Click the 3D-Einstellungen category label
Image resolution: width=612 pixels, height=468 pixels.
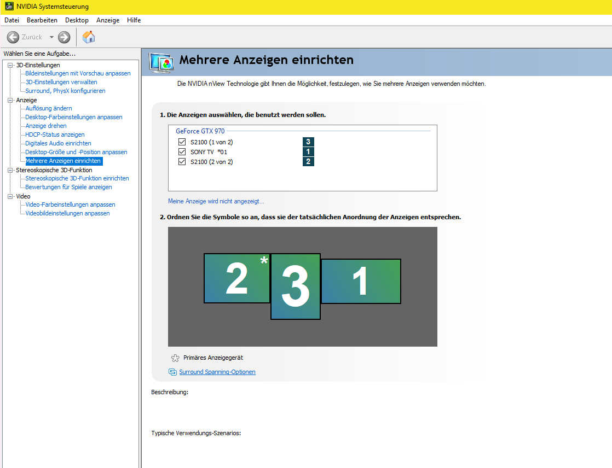[38, 65]
